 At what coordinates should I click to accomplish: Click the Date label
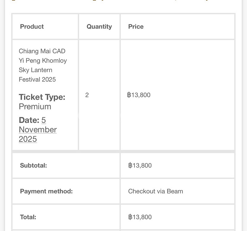(x=29, y=120)
